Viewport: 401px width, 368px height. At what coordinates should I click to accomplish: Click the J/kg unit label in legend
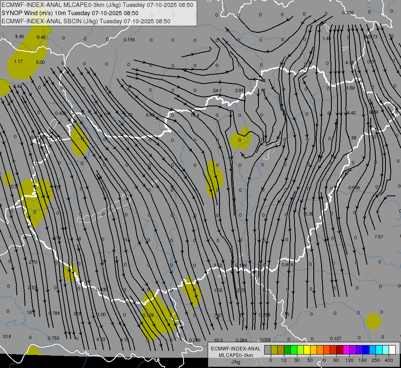235,362
